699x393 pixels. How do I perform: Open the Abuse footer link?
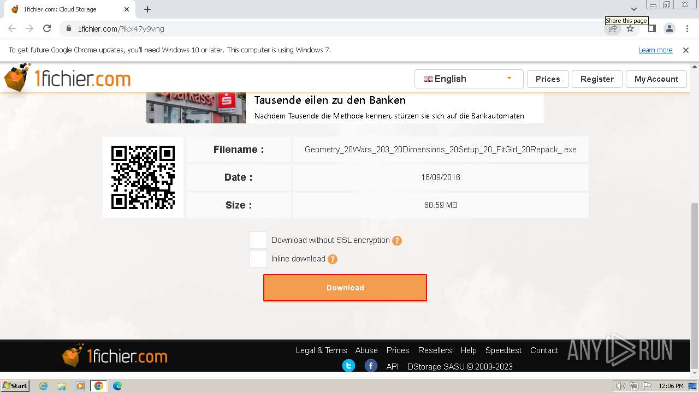[x=366, y=350]
